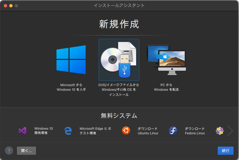
Task: Select 'Microsoft から Windows 10 を入手' label
Action: [71, 87]
